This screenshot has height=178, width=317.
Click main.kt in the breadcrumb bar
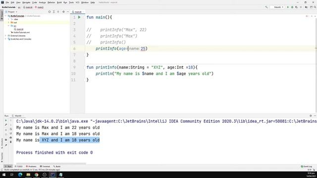(x=28, y=7)
